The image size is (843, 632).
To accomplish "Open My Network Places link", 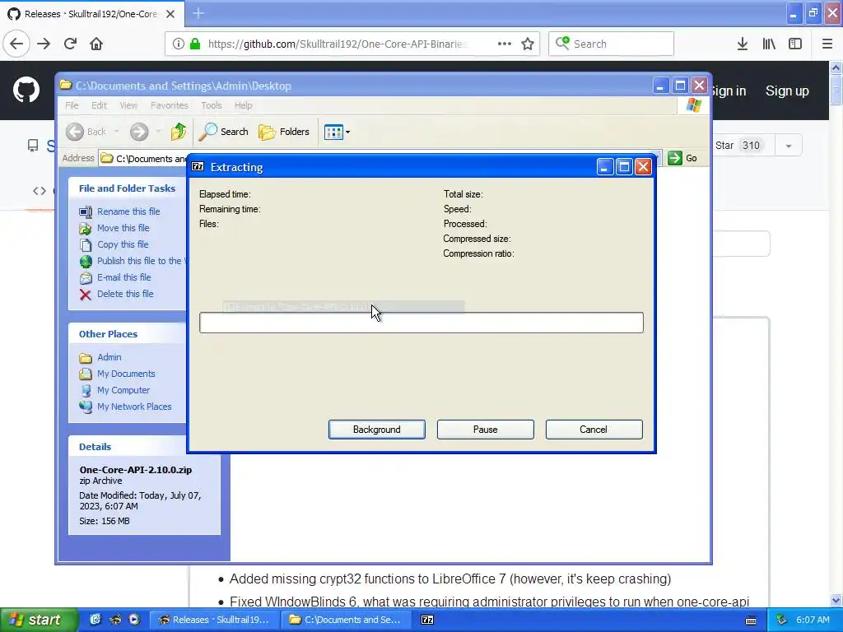I will point(134,407).
